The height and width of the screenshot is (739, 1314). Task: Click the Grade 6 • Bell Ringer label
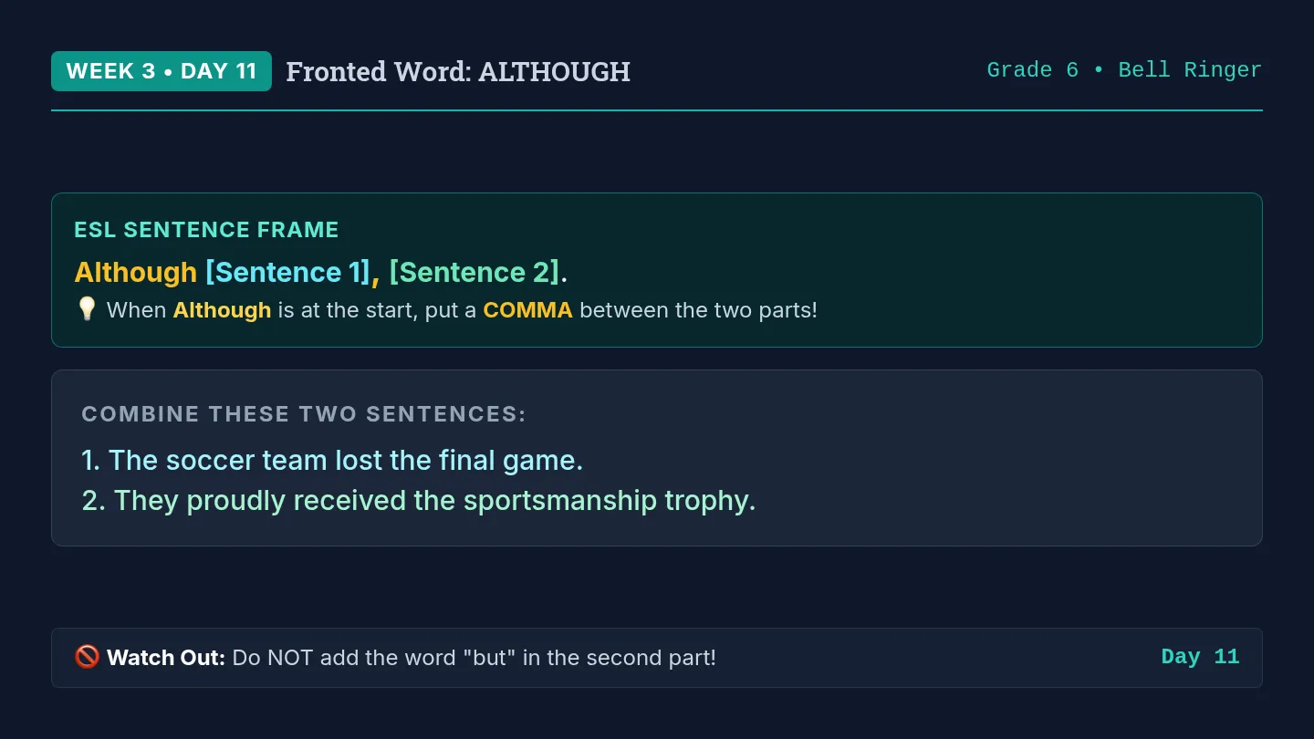(x=1124, y=70)
